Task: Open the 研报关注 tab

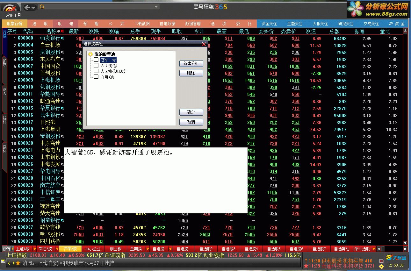Action: click(x=346, y=24)
